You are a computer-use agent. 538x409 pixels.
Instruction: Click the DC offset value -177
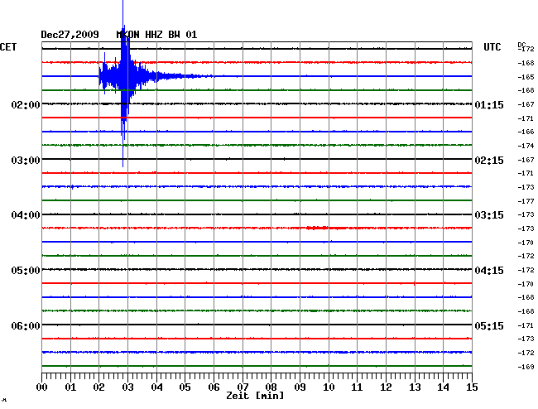pos(526,201)
